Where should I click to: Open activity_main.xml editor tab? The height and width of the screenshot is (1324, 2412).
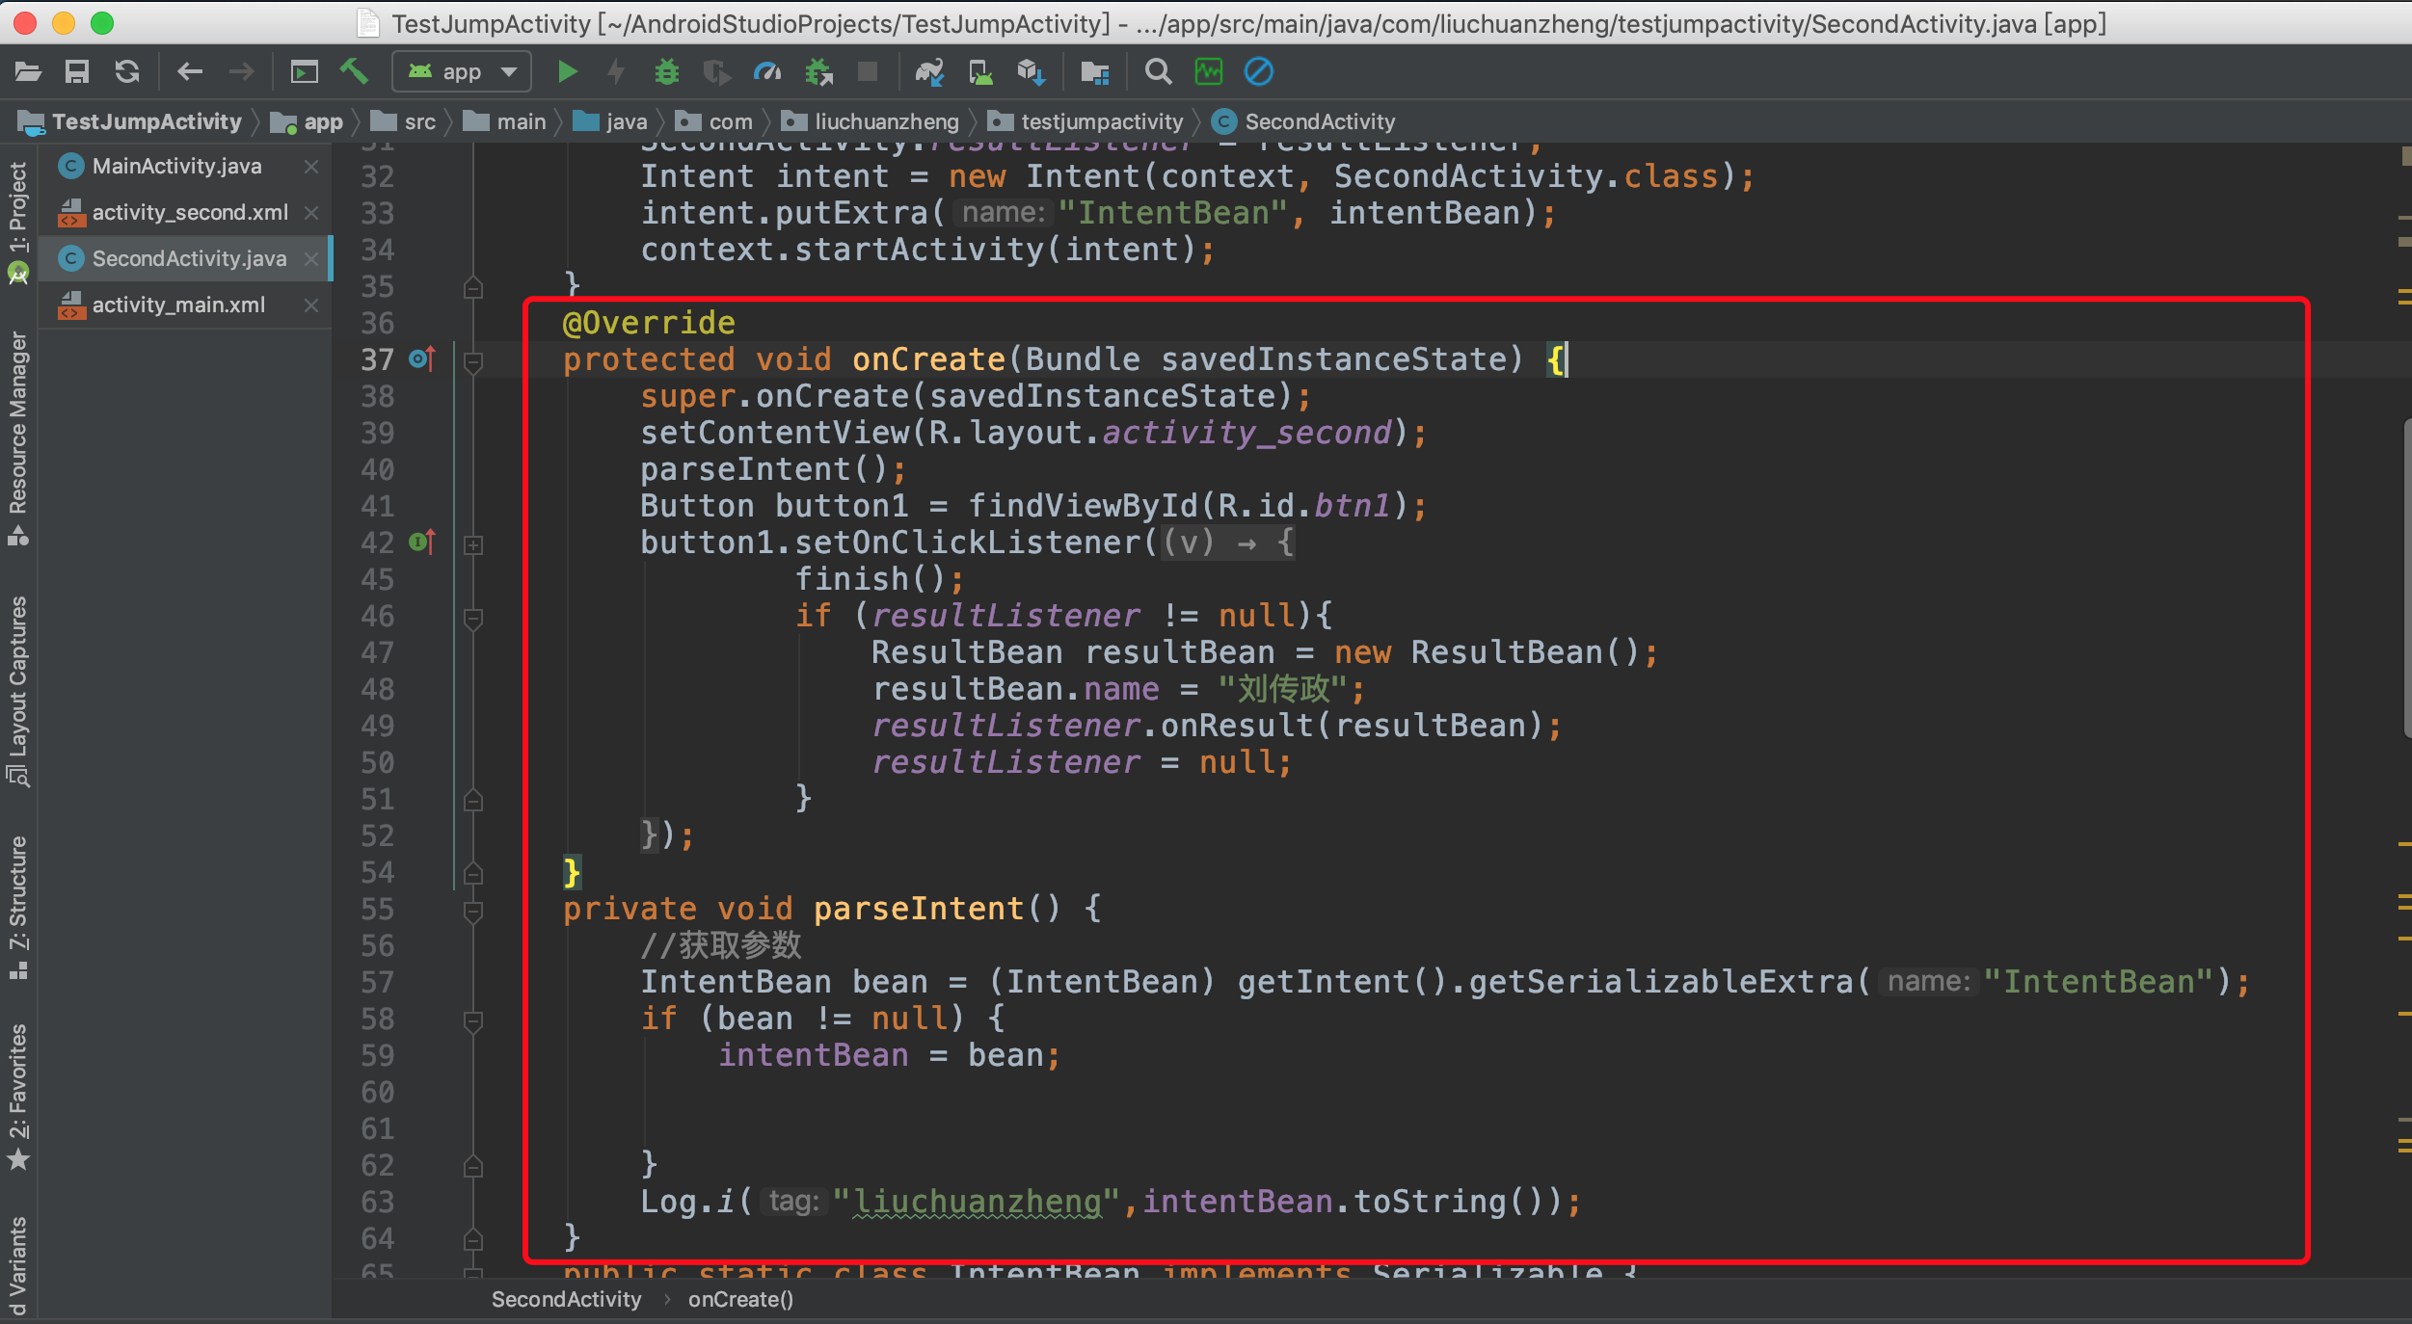click(x=178, y=305)
